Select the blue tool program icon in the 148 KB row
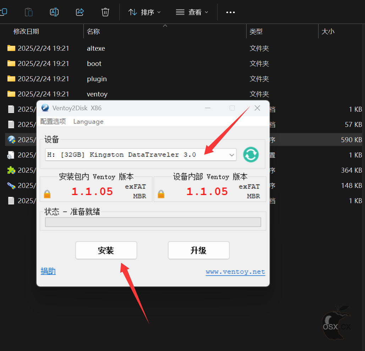 pyautogui.click(x=11, y=185)
